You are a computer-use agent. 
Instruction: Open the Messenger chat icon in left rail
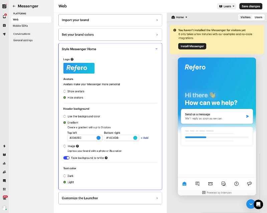(4, 181)
